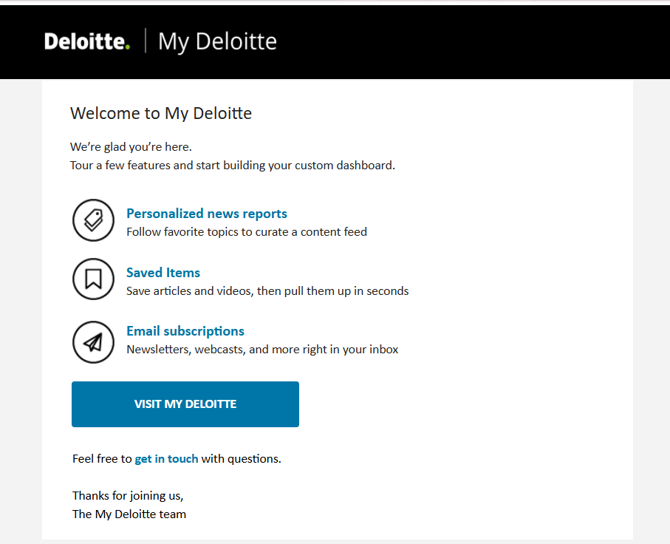The image size is (670, 544).
Task: Click the text We're glad you're here
Action: (131, 146)
